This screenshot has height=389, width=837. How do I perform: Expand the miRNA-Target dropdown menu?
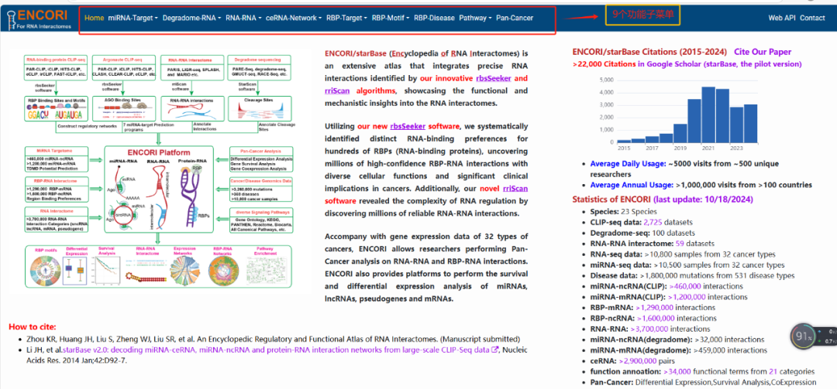click(x=133, y=18)
